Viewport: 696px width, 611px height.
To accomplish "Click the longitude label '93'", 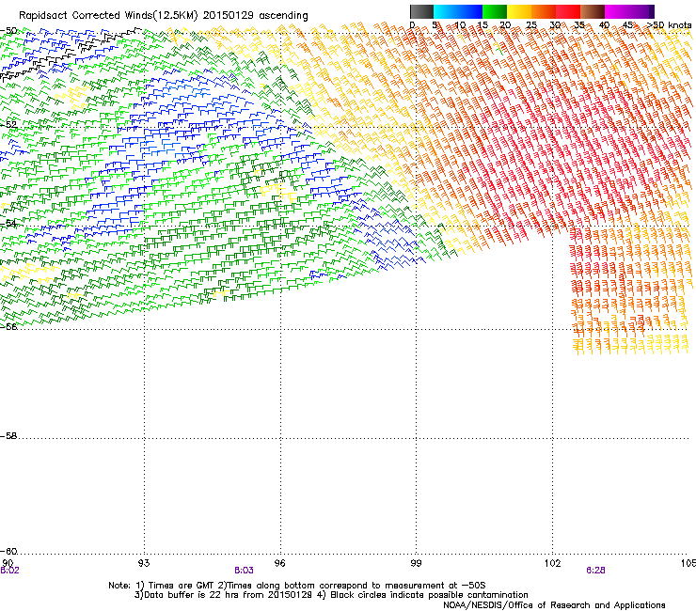I will 144,563.
